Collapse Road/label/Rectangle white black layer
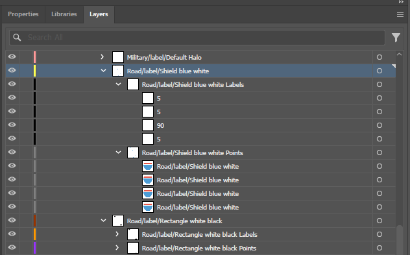This screenshot has width=410, height=255. [x=104, y=221]
